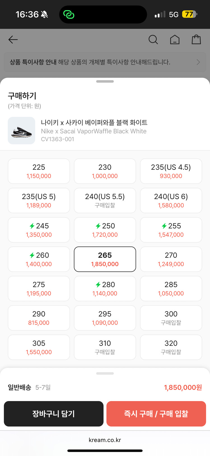Pick the 235(US 4.5) size option
Image resolution: width=210 pixels, height=456 pixels.
point(171,171)
